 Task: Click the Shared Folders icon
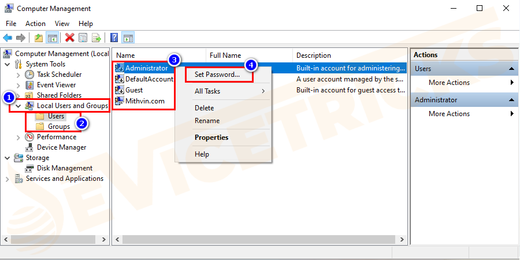29,95
